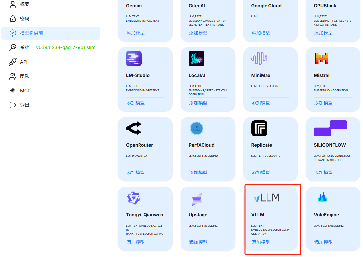Click the 登出 logout arrow icon

[x=13, y=105]
